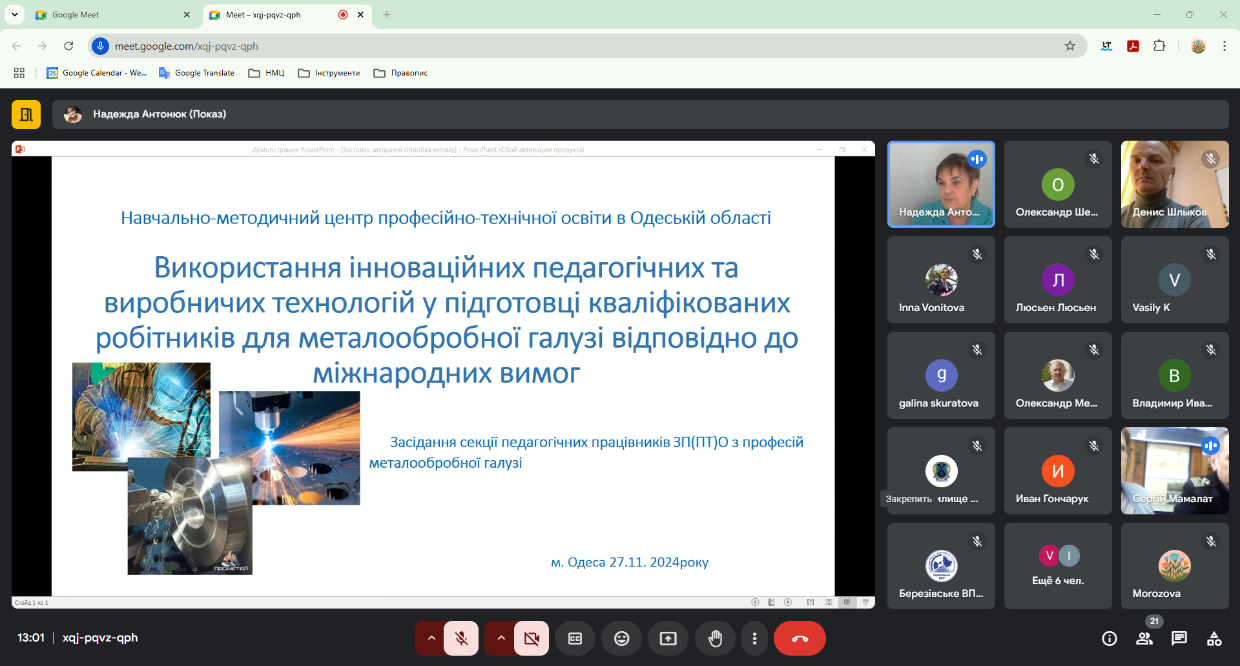The height and width of the screenshot is (666, 1240).
Task: Open the participants people panel icon
Action: pyautogui.click(x=1144, y=638)
